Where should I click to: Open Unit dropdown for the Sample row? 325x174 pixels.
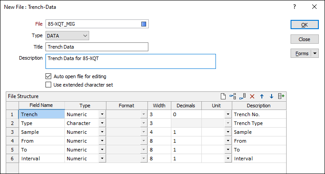[228, 132]
